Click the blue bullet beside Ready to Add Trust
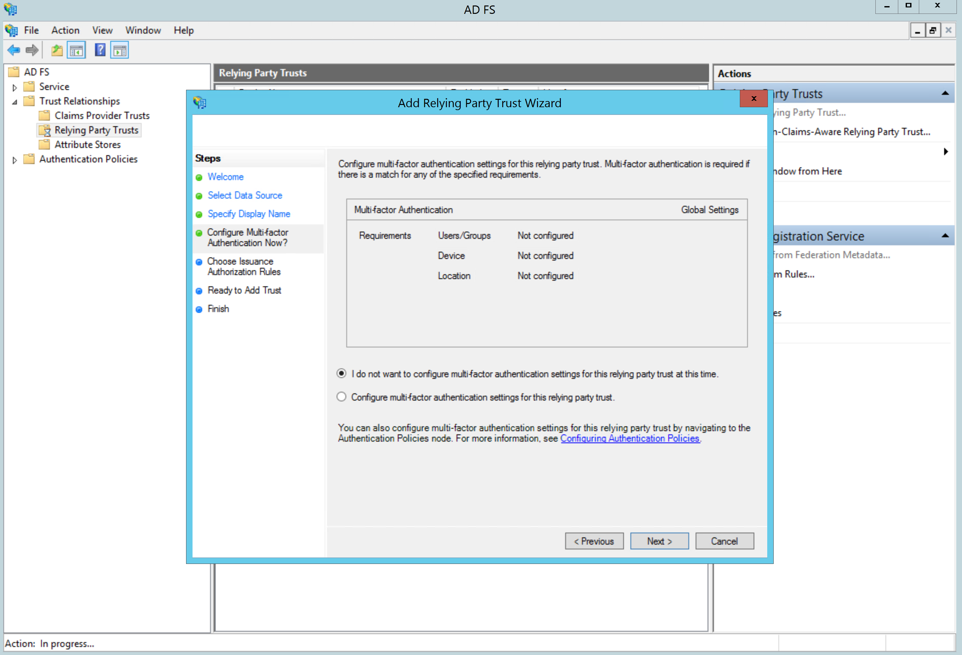Image resolution: width=962 pixels, height=655 pixels. (x=199, y=291)
